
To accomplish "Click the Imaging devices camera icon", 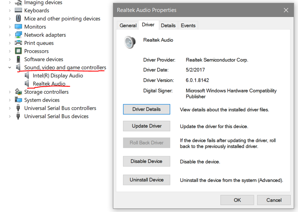I will (18, 3).
